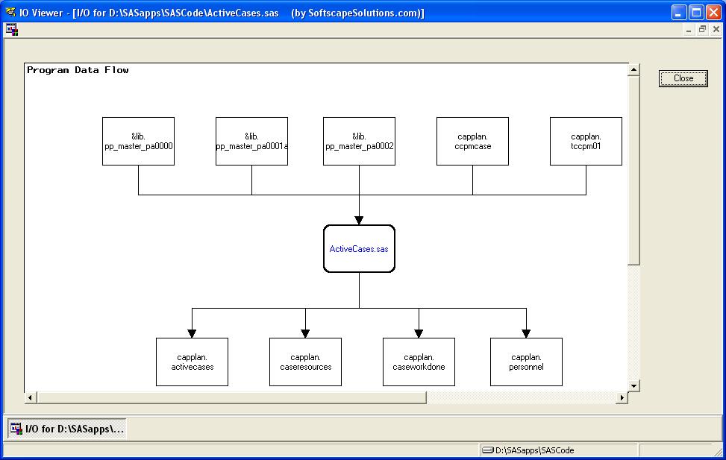Select the &lib.pp_master_pa0000 input node
Screen dimensions: 726x460
pyautogui.click(x=138, y=142)
